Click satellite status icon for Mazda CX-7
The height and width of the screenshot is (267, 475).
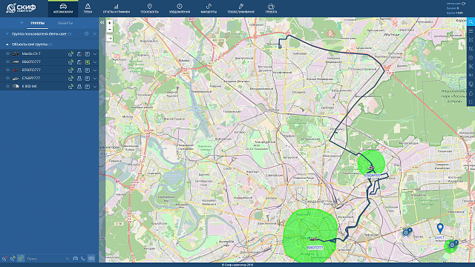click(x=71, y=53)
